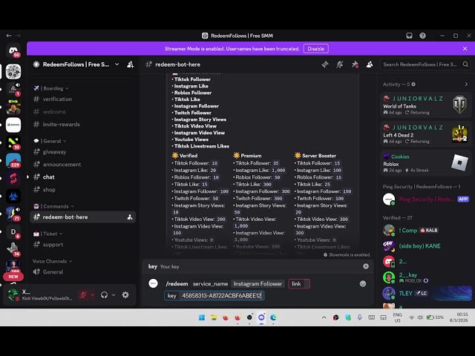
Task: Open the D server with 6 badge
Action: [x=13, y=232]
